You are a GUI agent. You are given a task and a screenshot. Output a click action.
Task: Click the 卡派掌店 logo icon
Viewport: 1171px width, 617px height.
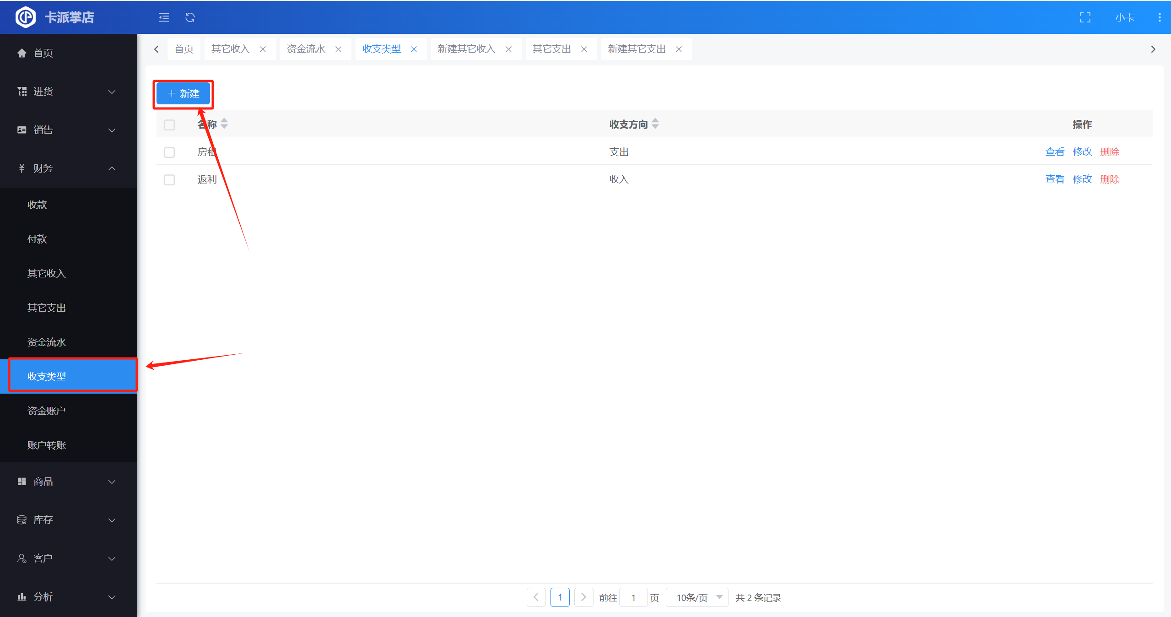(25, 17)
